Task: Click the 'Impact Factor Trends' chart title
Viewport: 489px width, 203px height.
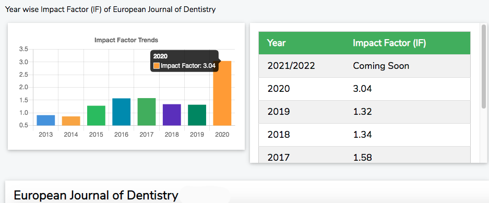Action: [x=126, y=40]
